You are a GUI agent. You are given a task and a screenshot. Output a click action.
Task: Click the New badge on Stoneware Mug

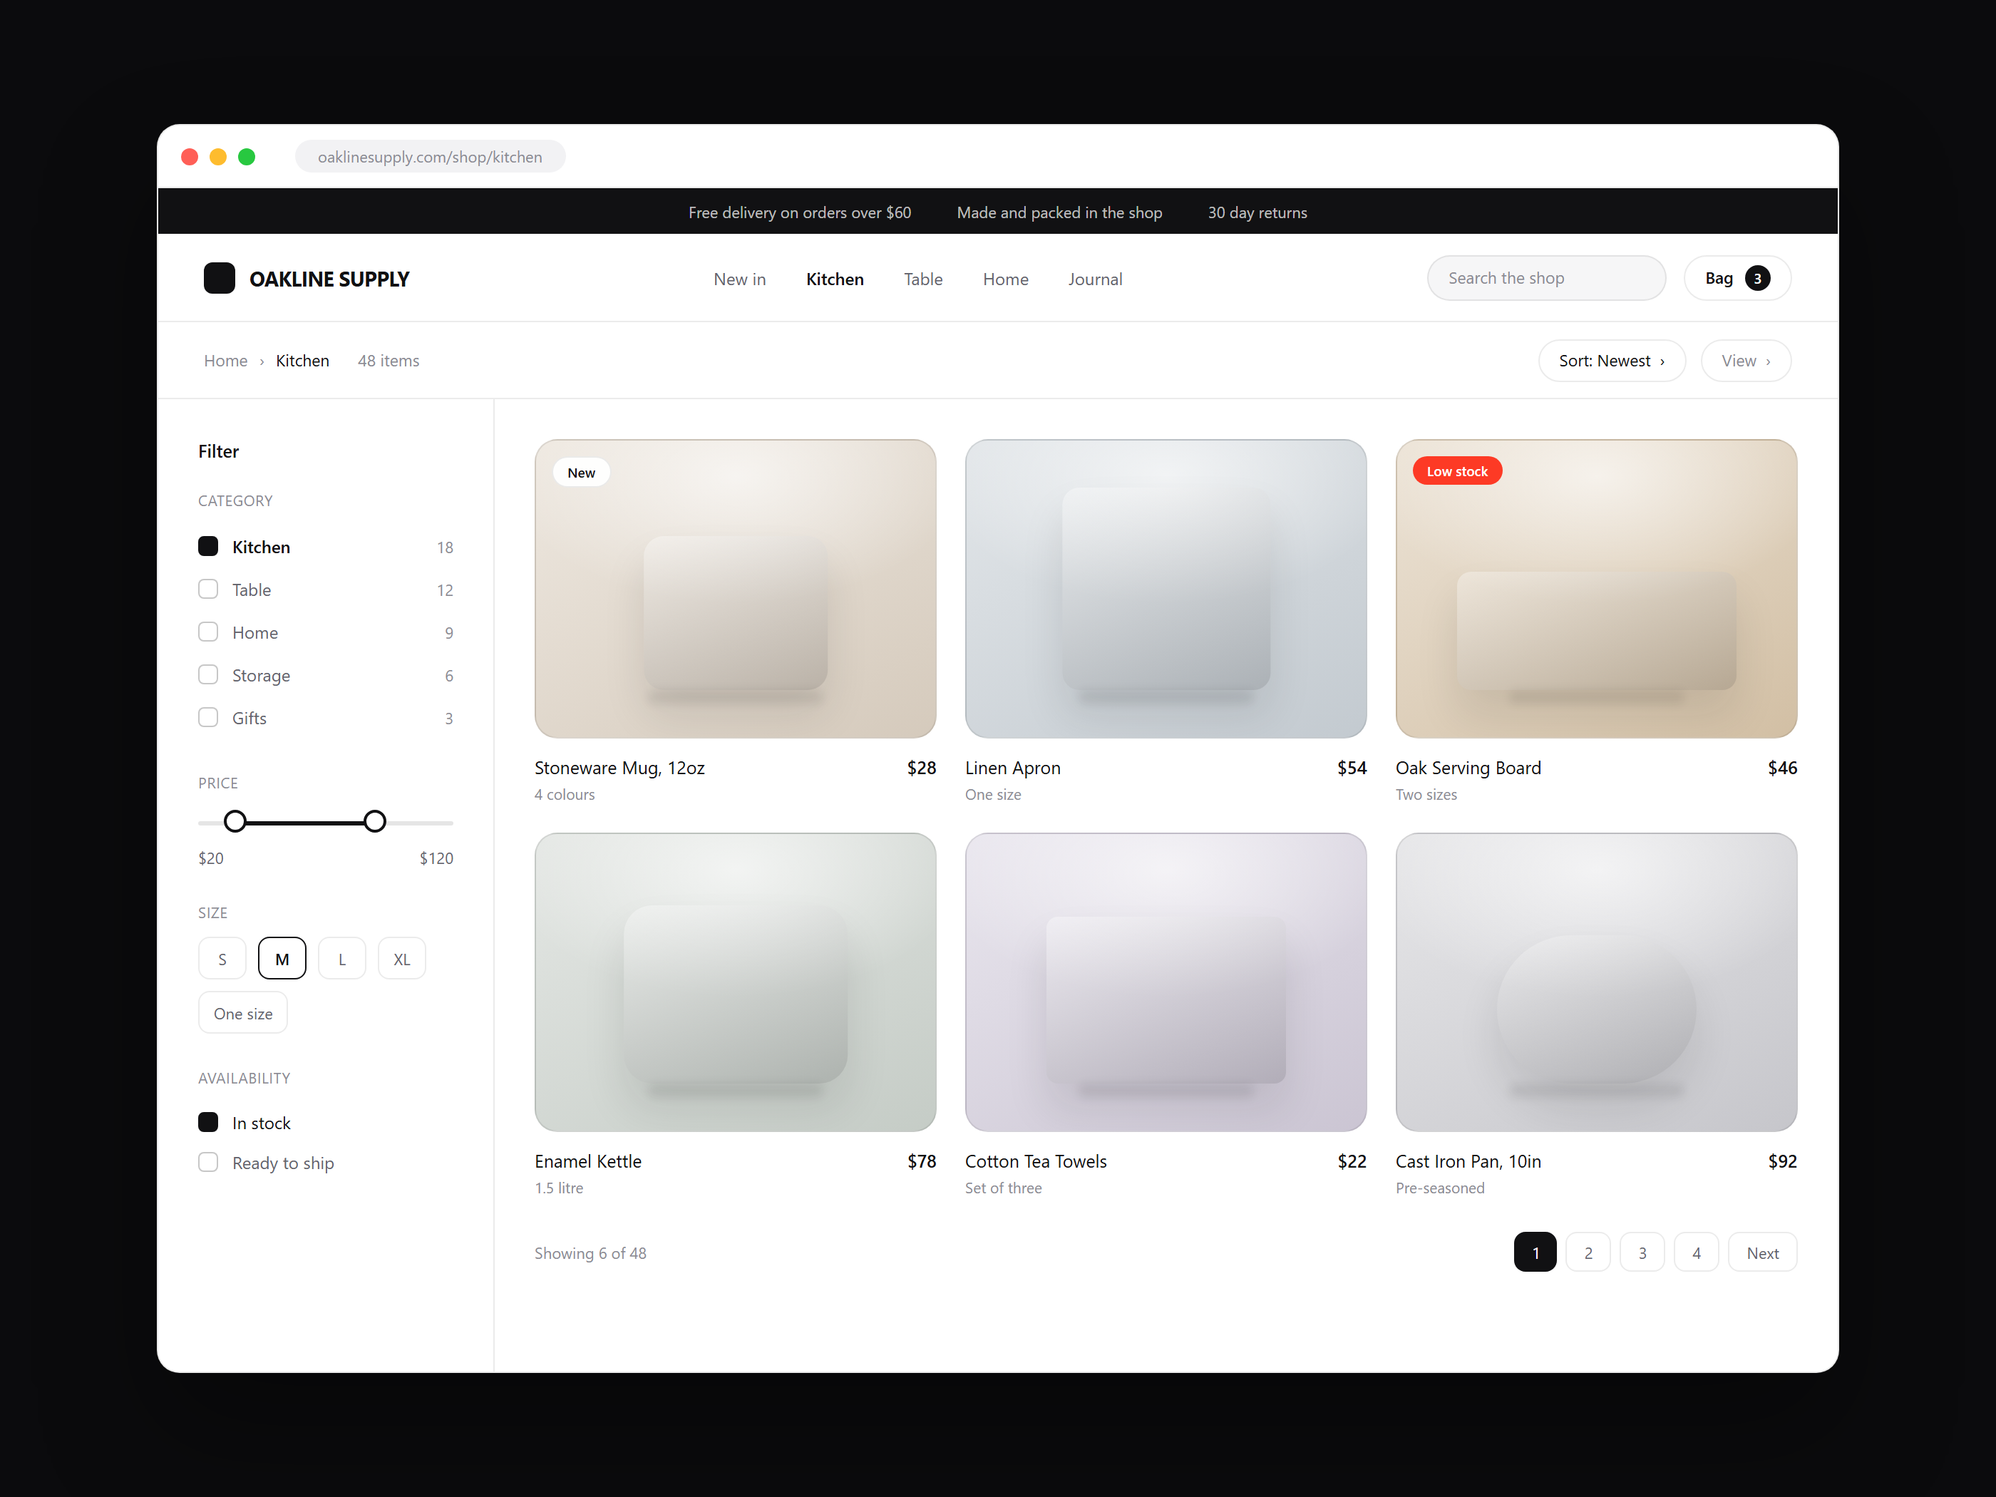pos(581,473)
